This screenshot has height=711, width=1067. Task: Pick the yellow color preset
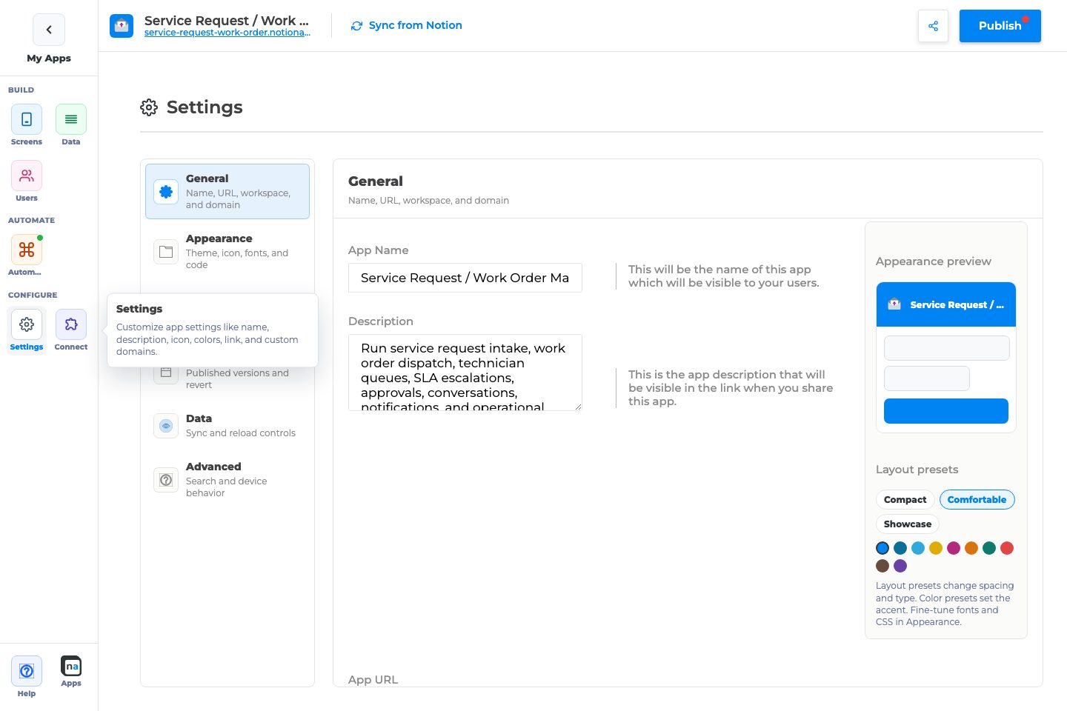tap(936, 548)
